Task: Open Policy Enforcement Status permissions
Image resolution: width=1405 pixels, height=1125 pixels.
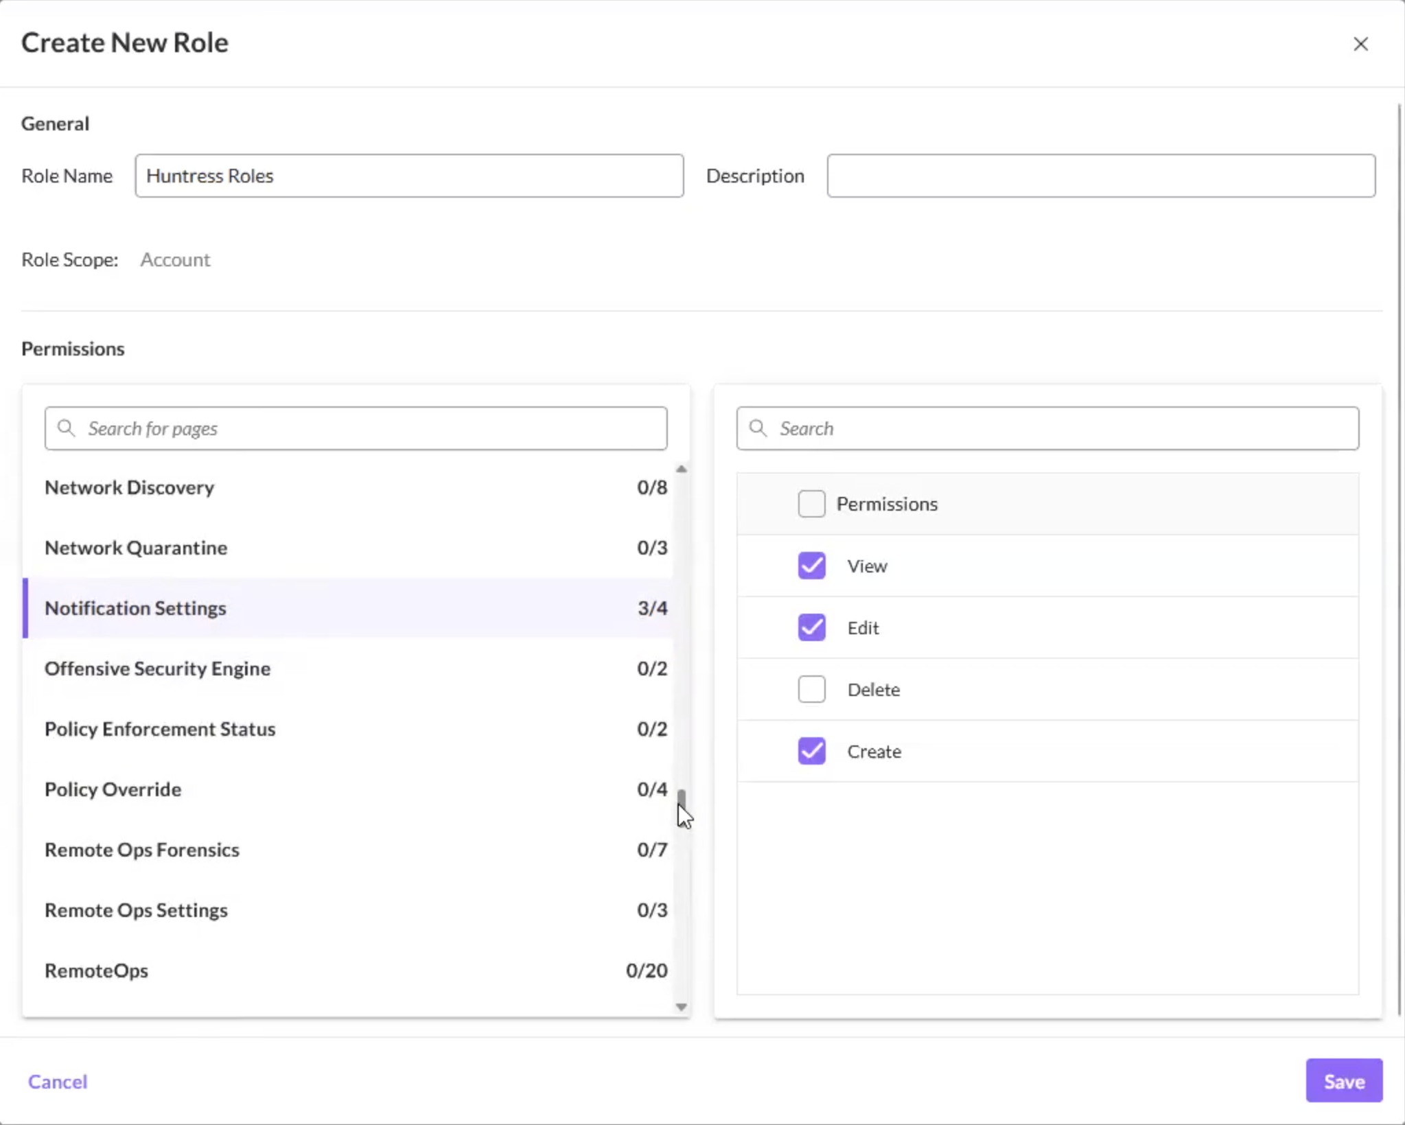Action: [x=348, y=729]
